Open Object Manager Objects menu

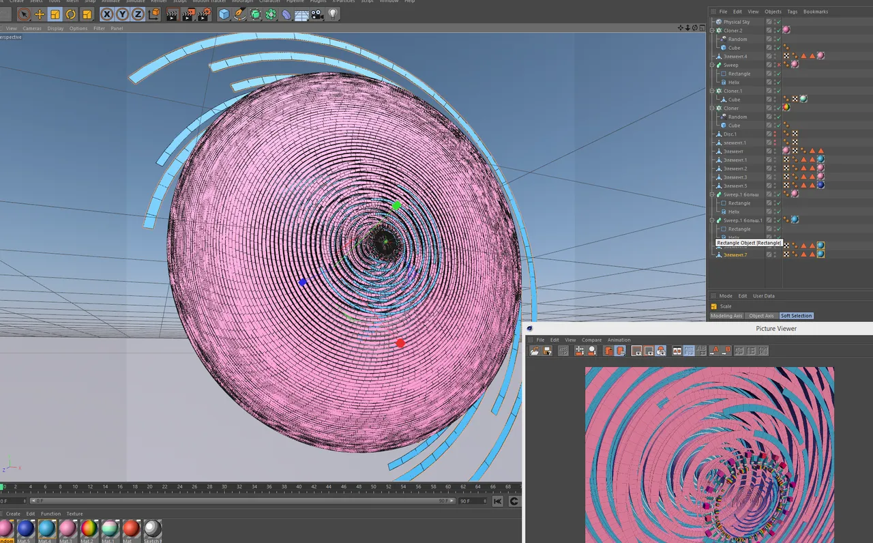tap(773, 12)
